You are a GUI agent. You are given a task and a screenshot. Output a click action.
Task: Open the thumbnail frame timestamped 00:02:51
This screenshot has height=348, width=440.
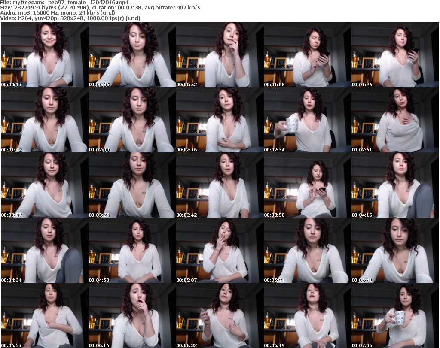pyautogui.click(x=395, y=120)
